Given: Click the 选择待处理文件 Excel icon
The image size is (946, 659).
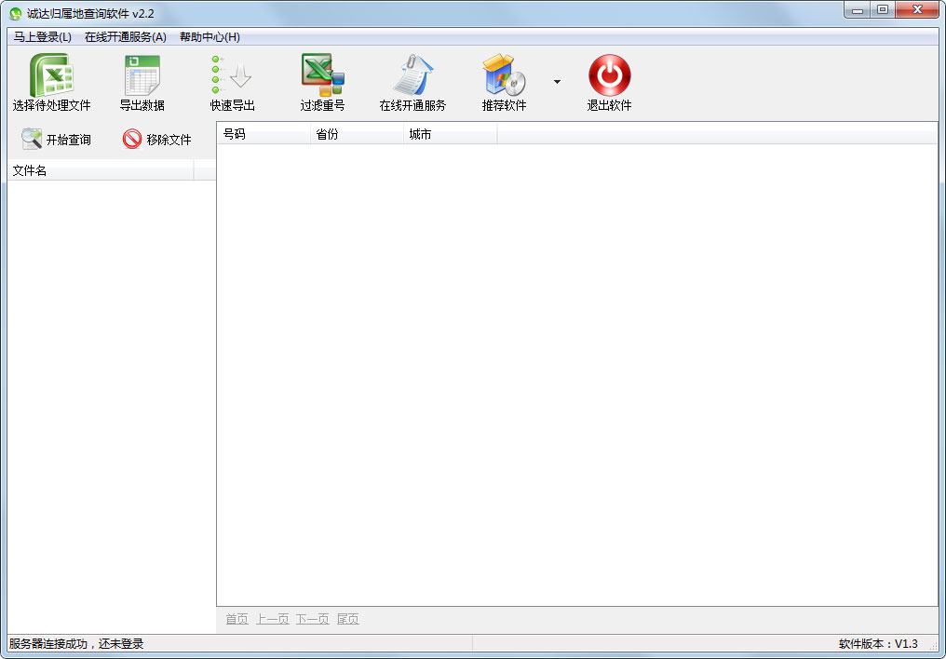Looking at the screenshot, I should (51, 75).
